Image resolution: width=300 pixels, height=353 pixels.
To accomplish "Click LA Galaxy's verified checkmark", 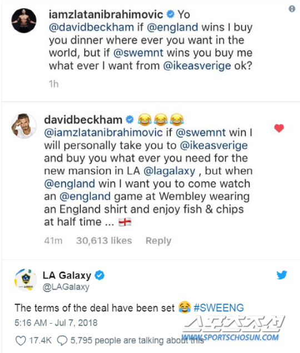I will point(99,275).
